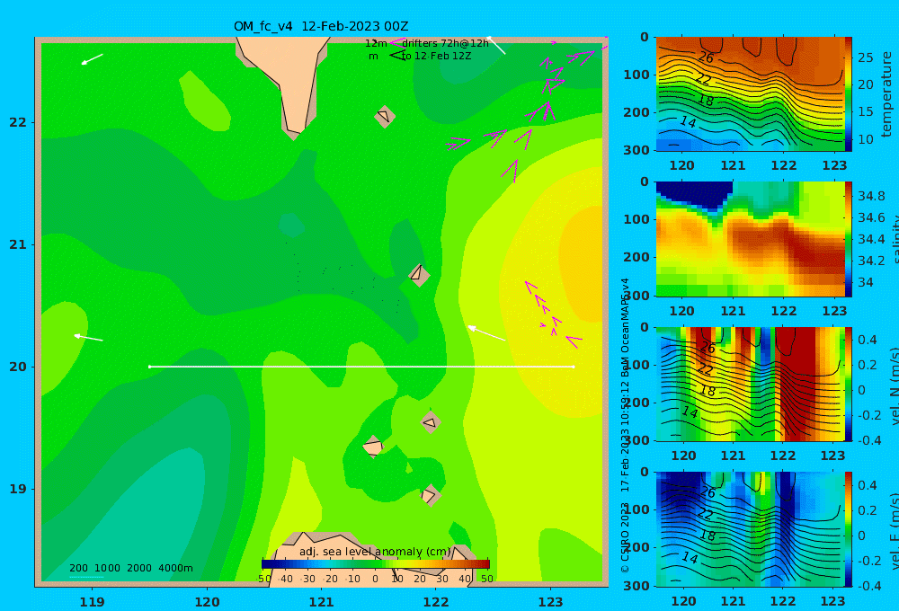Click the 'temperature' colorbar axis label

pos(886,94)
